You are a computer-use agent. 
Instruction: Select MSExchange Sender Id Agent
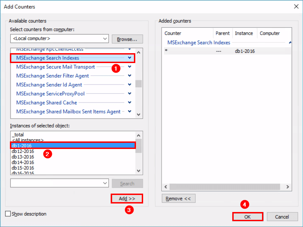pos(49,85)
